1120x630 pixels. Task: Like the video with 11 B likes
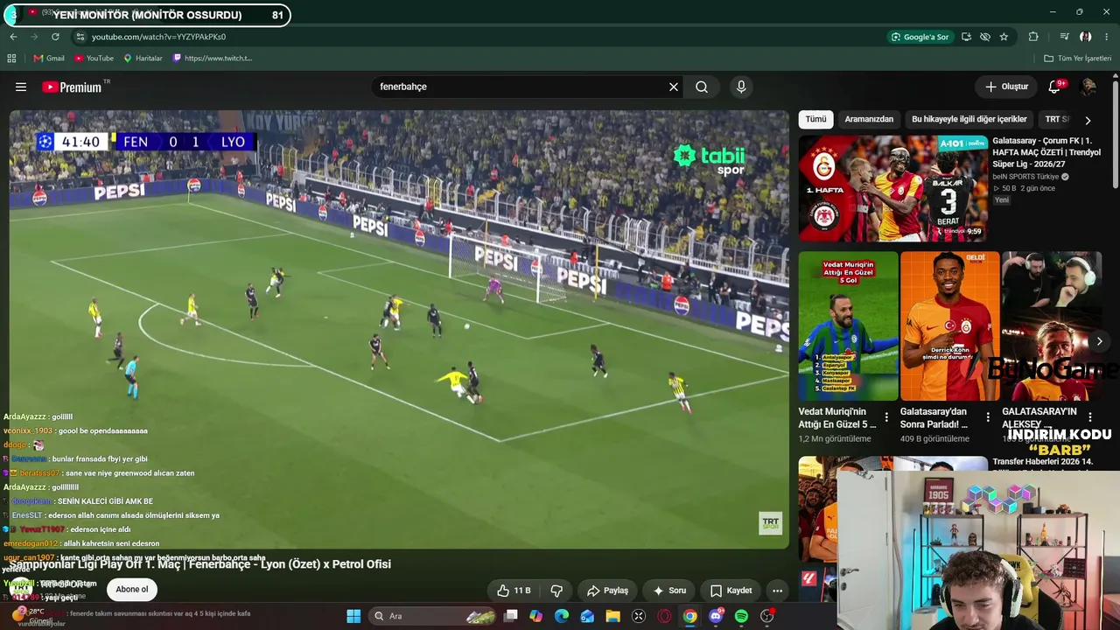[514, 591]
